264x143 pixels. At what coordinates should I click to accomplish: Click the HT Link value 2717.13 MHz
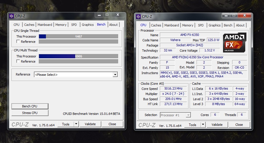(173, 104)
